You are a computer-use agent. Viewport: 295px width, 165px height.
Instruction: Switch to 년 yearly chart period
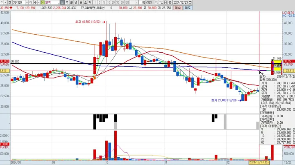76,2
